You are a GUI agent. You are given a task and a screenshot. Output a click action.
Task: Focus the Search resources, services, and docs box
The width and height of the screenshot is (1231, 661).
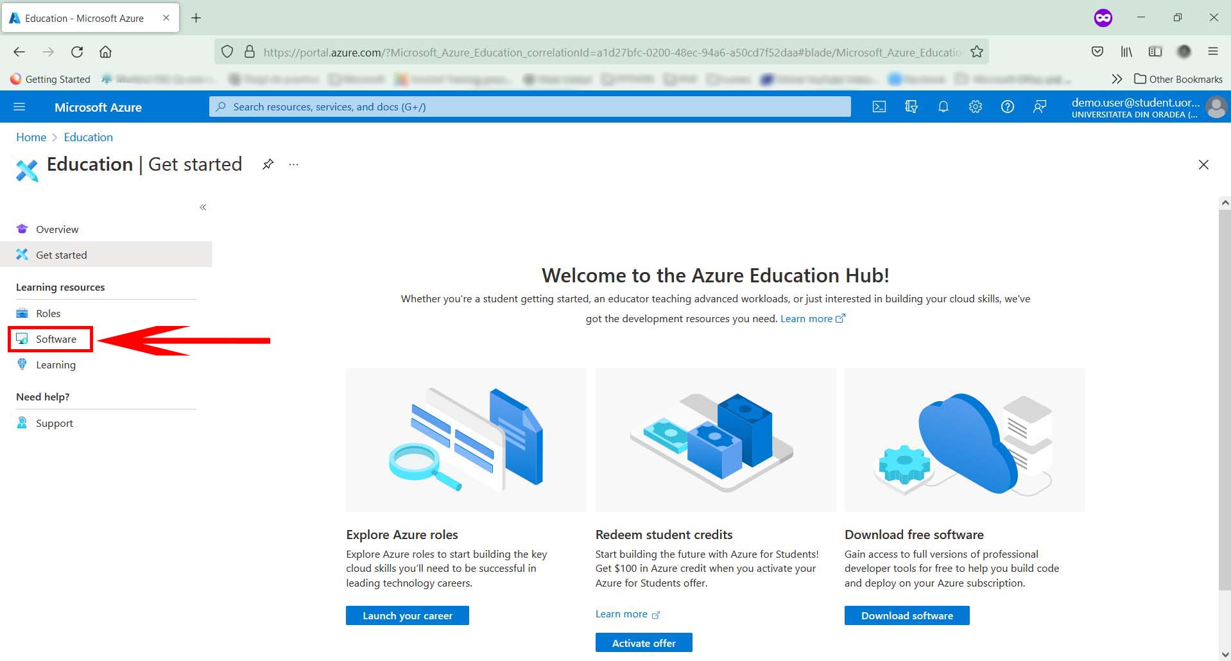pyautogui.click(x=530, y=107)
